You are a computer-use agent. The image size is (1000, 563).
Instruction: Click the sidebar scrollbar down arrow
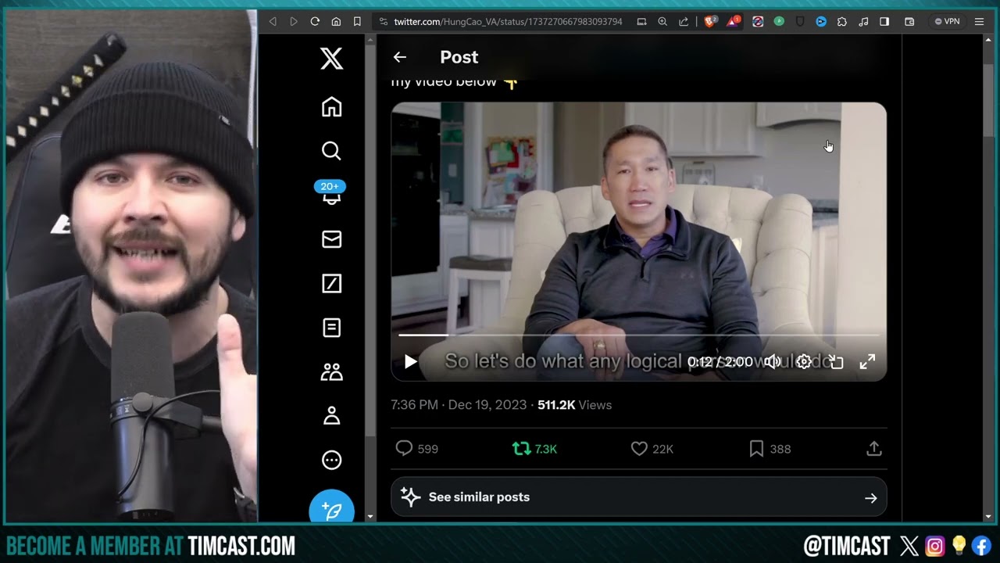click(x=370, y=517)
